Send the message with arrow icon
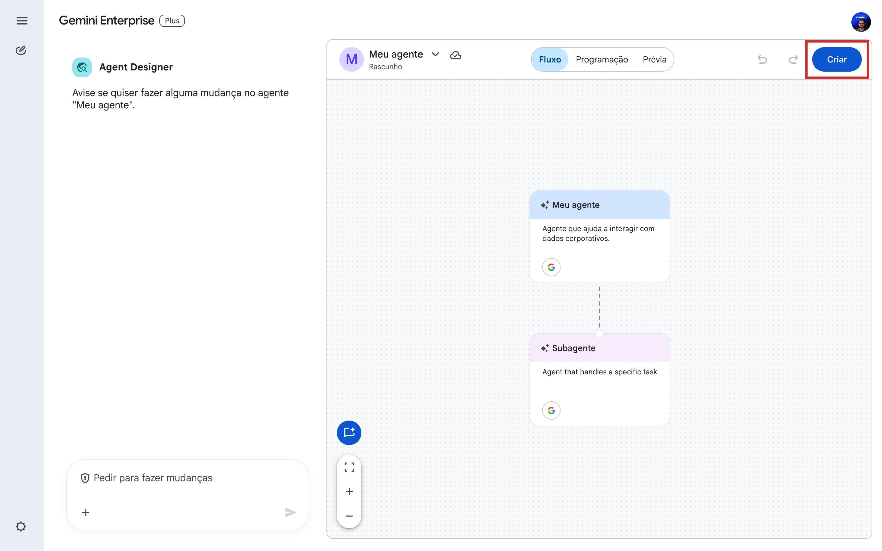This screenshot has width=882, height=551. 290,512
